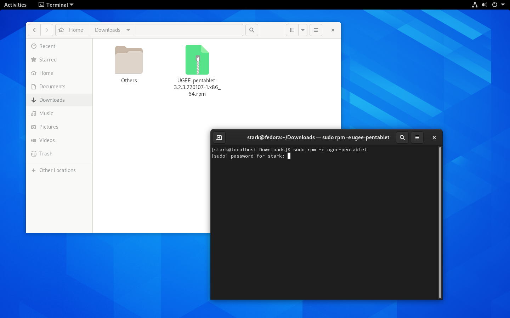Select Starred in sidebar
This screenshot has width=510, height=318.
pos(59,60)
